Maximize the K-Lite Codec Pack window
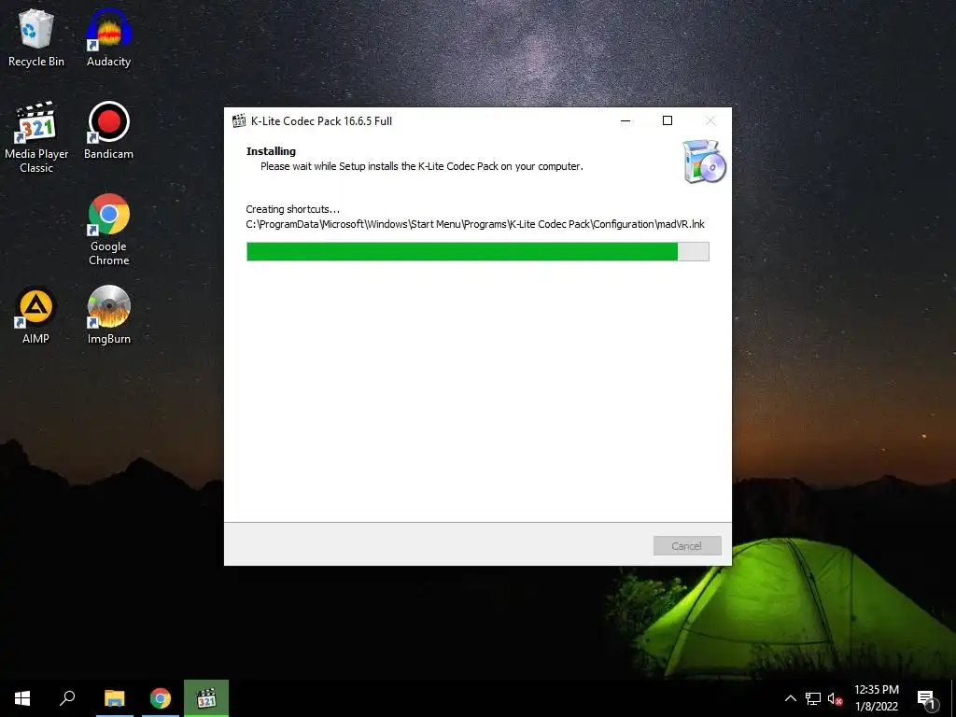This screenshot has width=956, height=717. point(668,120)
